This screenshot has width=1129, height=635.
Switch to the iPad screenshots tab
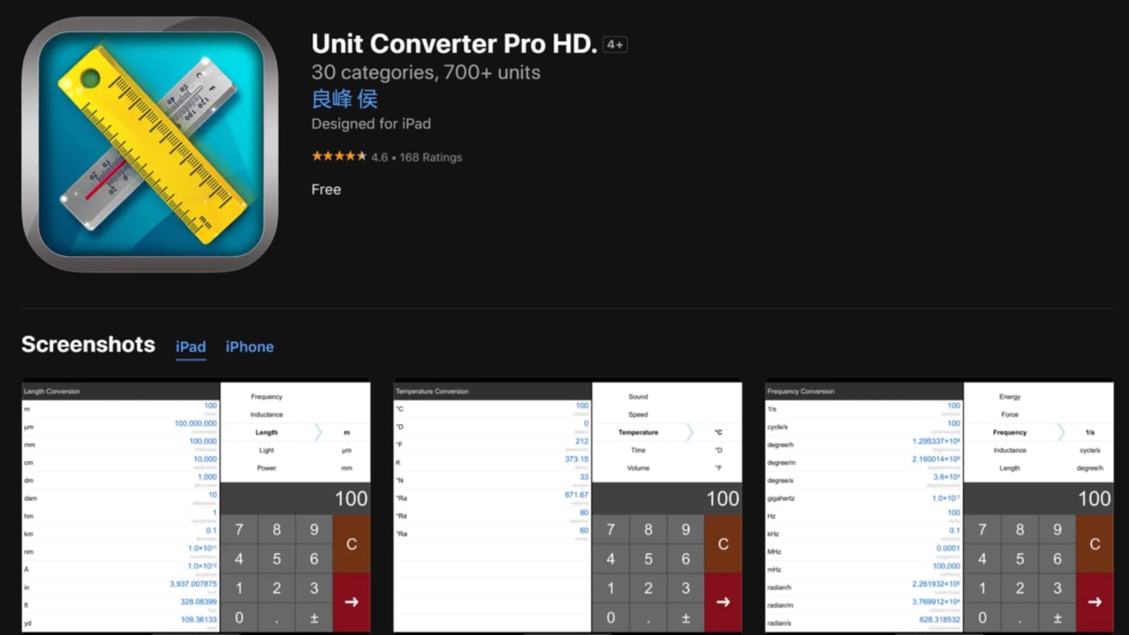tap(191, 347)
